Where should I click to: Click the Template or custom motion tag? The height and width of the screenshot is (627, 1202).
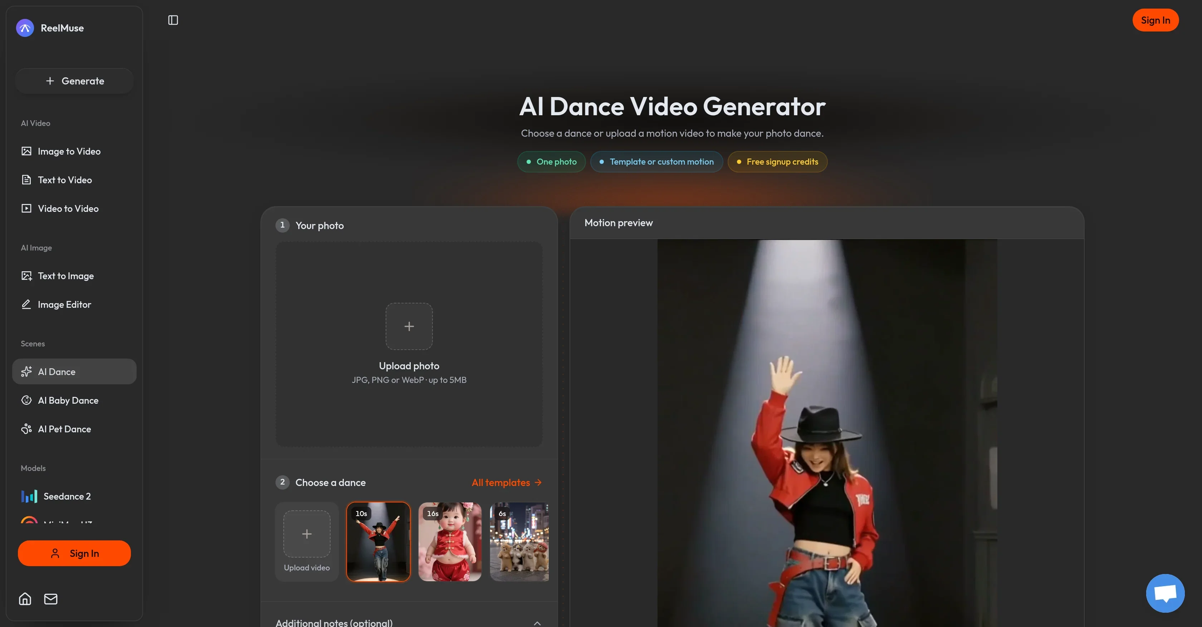pyautogui.click(x=656, y=161)
